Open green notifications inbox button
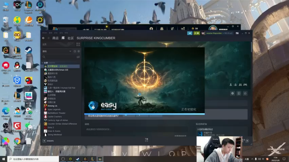This screenshot has width=289, height=162. [x=197, y=33]
